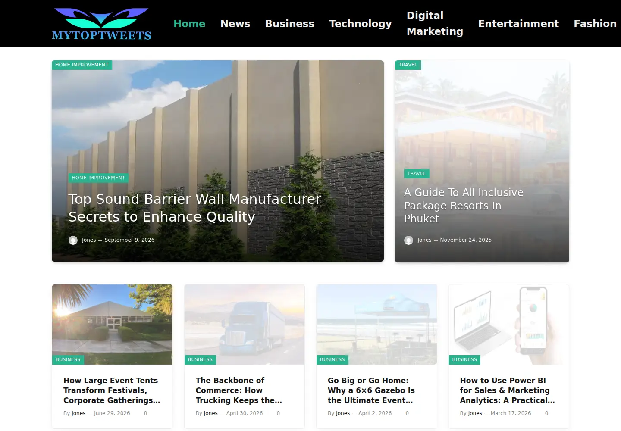Image resolution: width=621 pixels, height=431 pixels.
Task: Click author Jones on the Phuket article
Action: click(x=424, y=240)
